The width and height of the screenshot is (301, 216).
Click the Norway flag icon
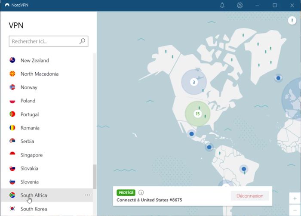tap(12, 87)
